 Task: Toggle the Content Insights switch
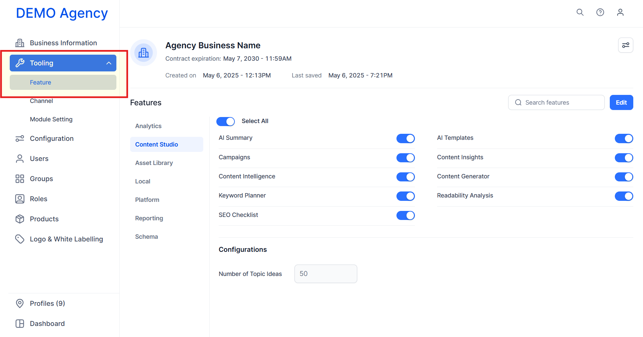pyautogui.click(x=624, y=158)
